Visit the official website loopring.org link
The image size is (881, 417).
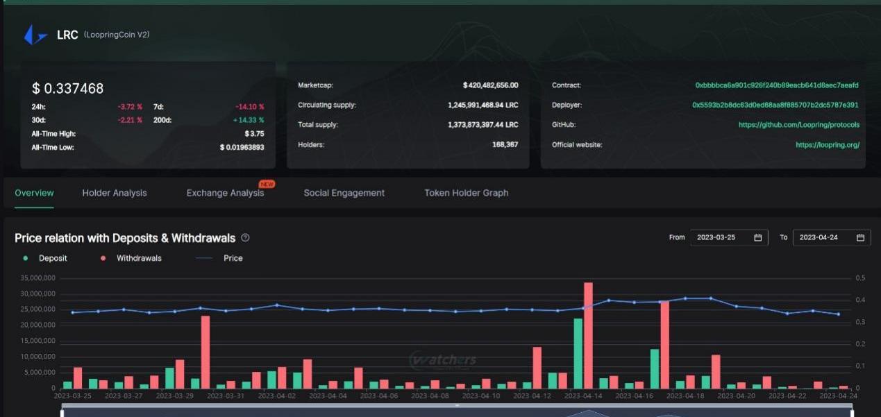(828, 145)
